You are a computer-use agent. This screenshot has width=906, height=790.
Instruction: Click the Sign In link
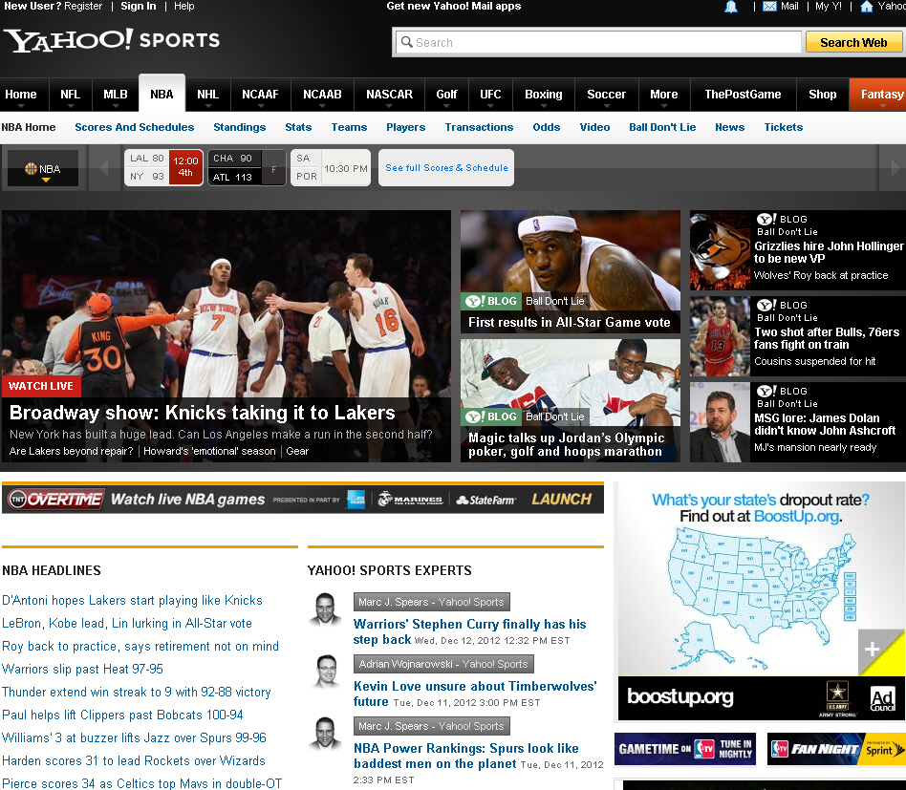coord(138,7)
